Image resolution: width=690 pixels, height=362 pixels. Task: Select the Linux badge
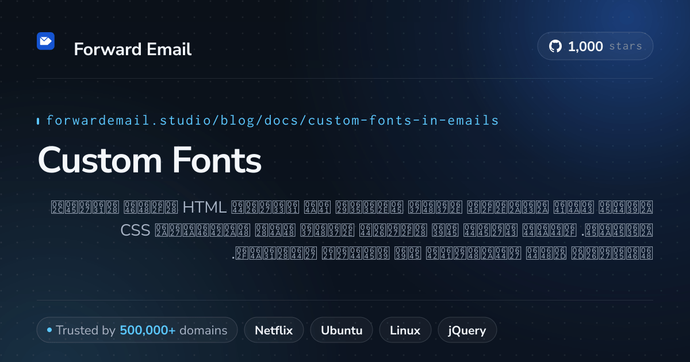[x=405, y=330]
